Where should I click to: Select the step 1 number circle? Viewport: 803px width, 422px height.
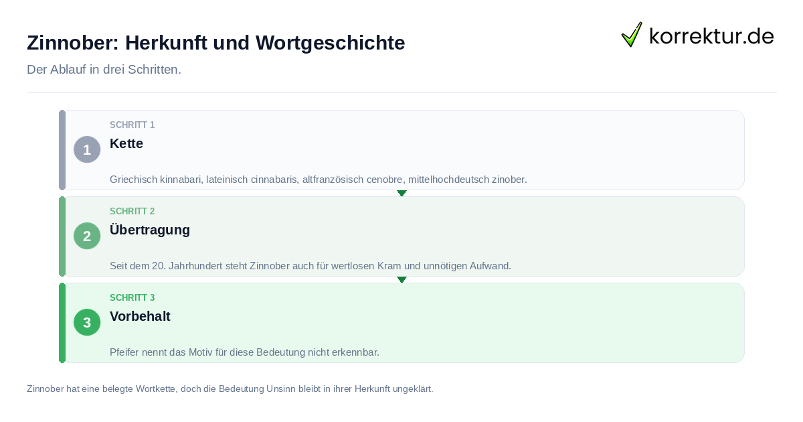click(87, 149)
